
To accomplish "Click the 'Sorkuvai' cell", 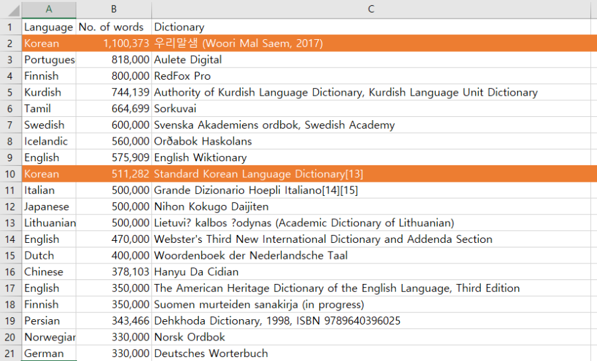I will coord(371,109).
